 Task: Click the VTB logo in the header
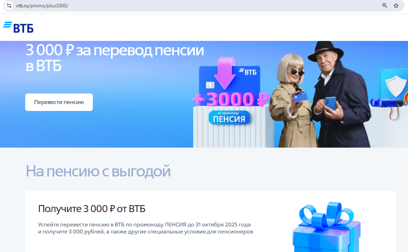click(x=18, y=27)
